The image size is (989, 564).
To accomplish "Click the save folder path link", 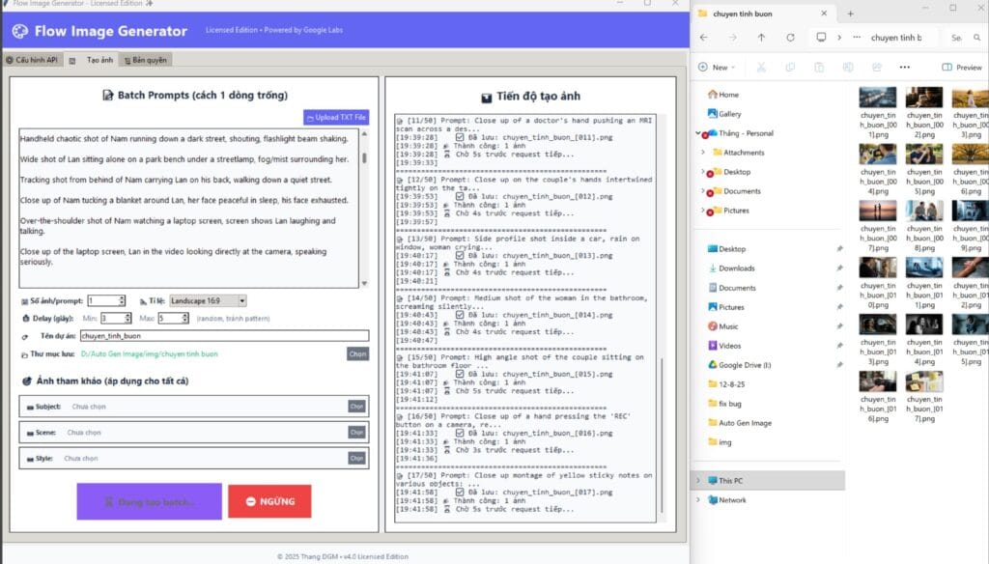I will (x=150, y=353).
